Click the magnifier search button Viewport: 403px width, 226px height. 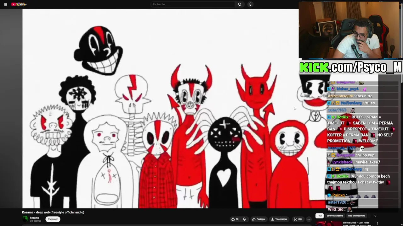click(240, 4)
